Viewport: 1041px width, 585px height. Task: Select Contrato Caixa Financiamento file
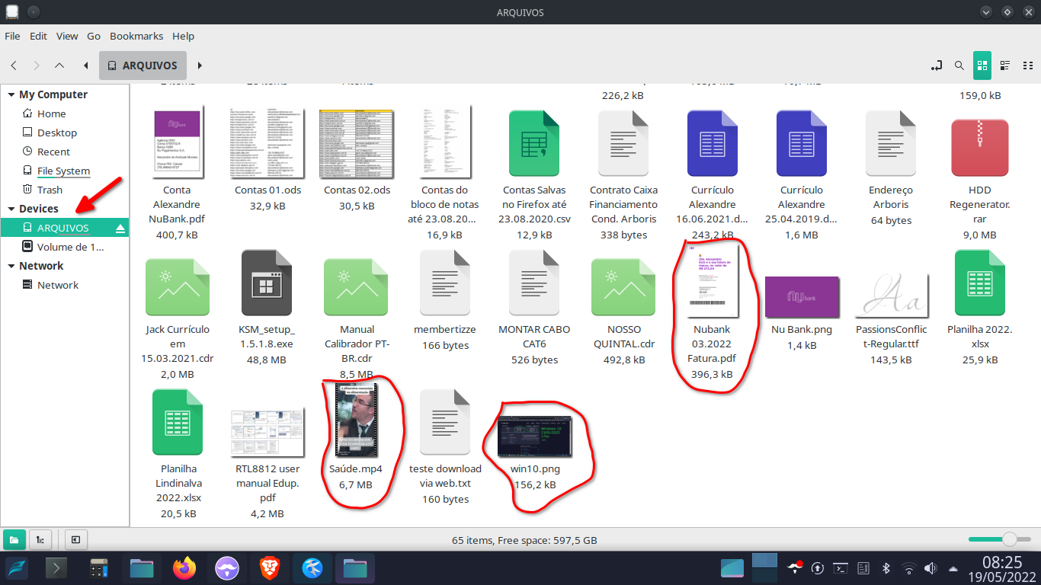click(x=623, y=174)
